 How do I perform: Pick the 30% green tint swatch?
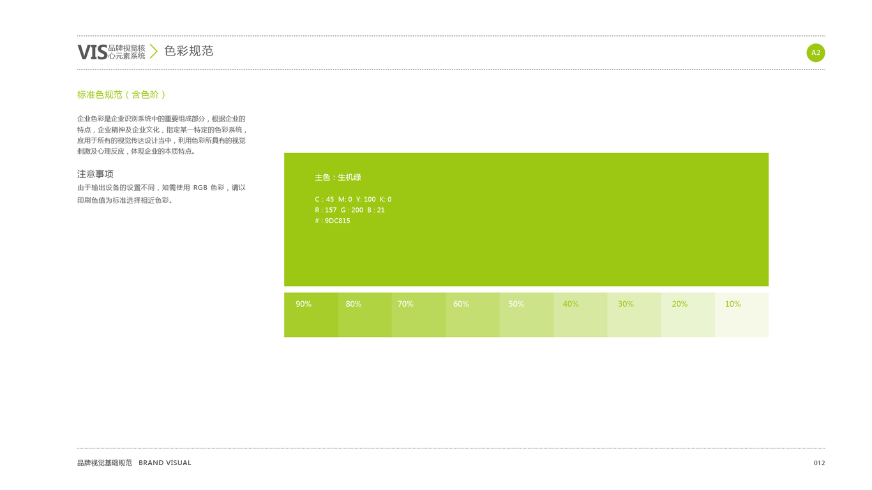(x=634, y=315)
